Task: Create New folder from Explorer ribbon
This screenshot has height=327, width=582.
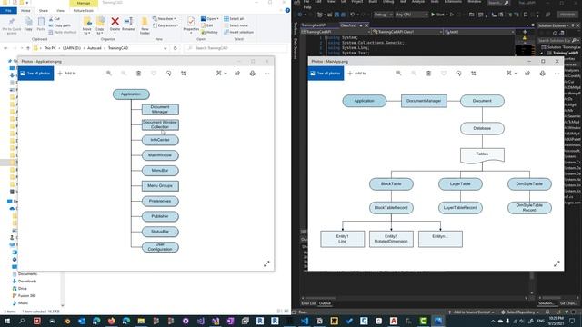Action: point(145,25)
